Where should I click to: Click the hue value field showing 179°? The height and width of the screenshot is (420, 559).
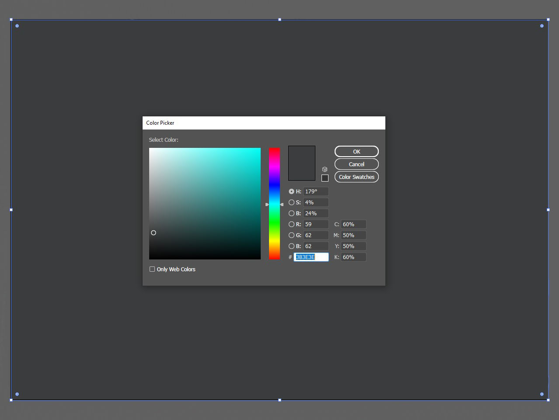pos(316,192)
